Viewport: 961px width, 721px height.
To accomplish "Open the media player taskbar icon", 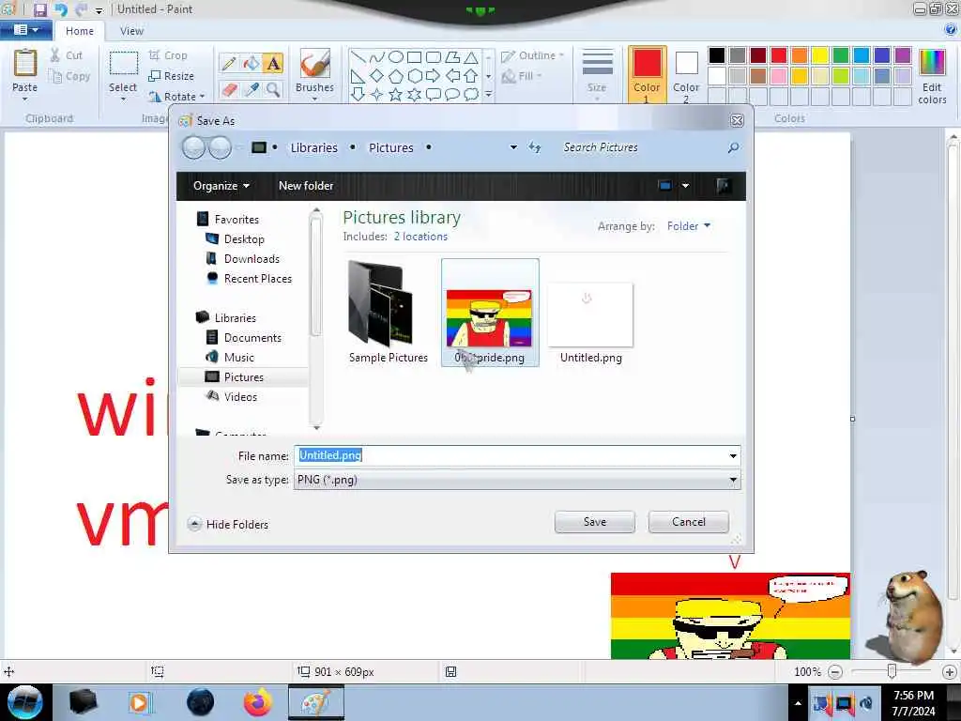I will 139,702.
